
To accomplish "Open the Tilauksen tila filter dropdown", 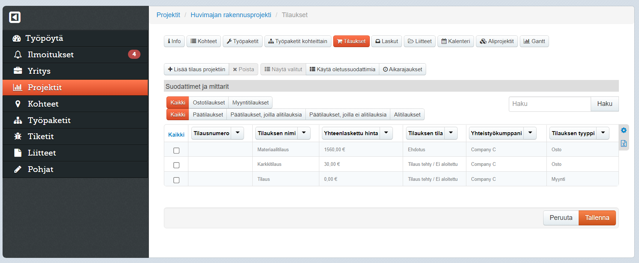I will 451,133.
